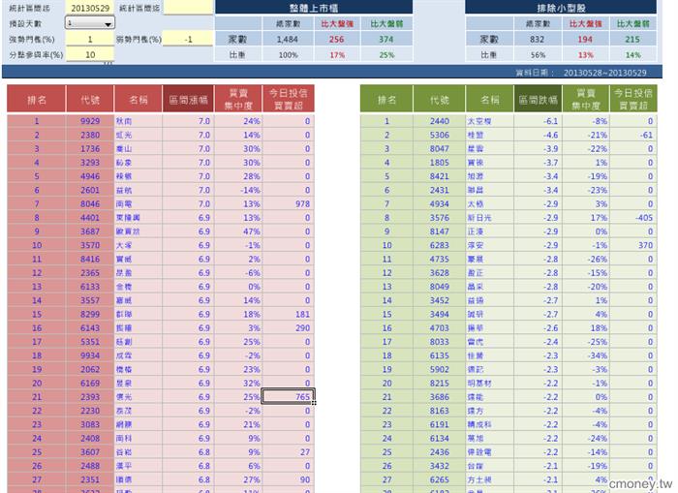The image size is (678, 493).
Task: Click the 排名 header of the red table
Action: pos(37,100)
